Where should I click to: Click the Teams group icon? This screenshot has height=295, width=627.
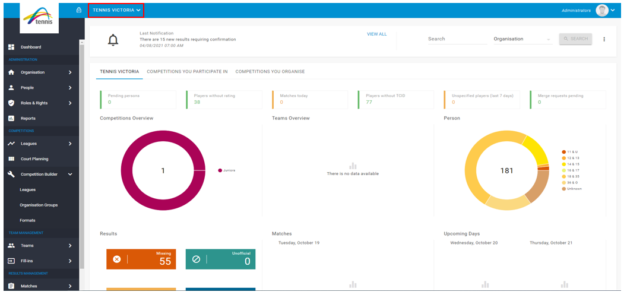tap(11, 245)
